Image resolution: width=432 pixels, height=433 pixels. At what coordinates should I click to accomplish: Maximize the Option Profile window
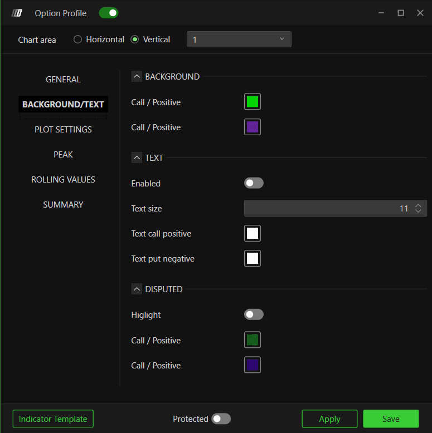pyautogui.click(x=401, y=13)
